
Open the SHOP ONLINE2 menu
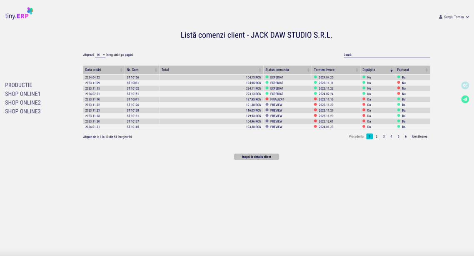point(22,103)
